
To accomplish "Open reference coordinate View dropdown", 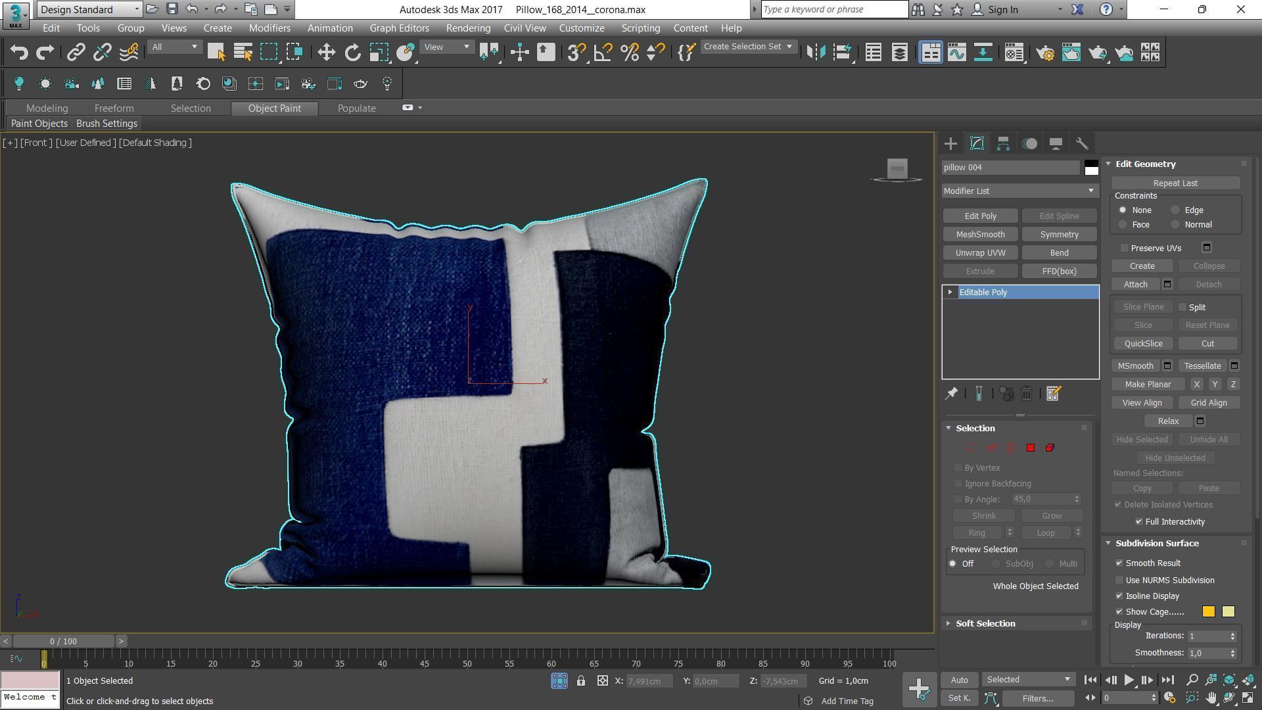I will pyautogui.click(x=447, y=47).
